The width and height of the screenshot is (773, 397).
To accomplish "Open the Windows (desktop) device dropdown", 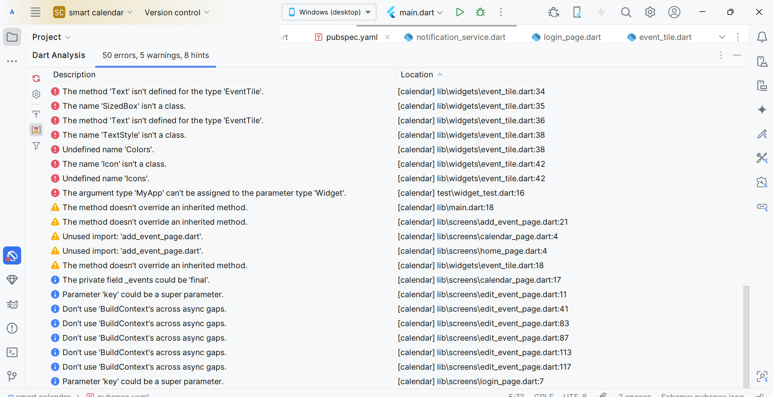I will pos(329,12).
